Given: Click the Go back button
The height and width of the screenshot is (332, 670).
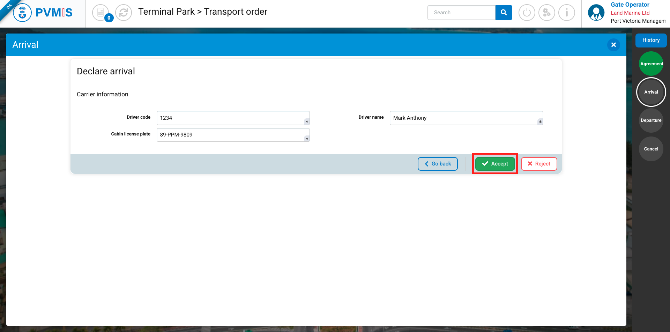Looking at the screenshot, I should [x=438, y=164].
